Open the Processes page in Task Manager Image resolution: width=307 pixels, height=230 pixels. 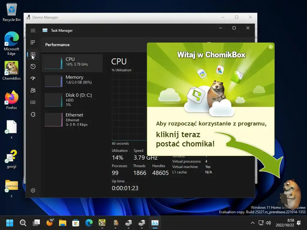tap(33, 43)
